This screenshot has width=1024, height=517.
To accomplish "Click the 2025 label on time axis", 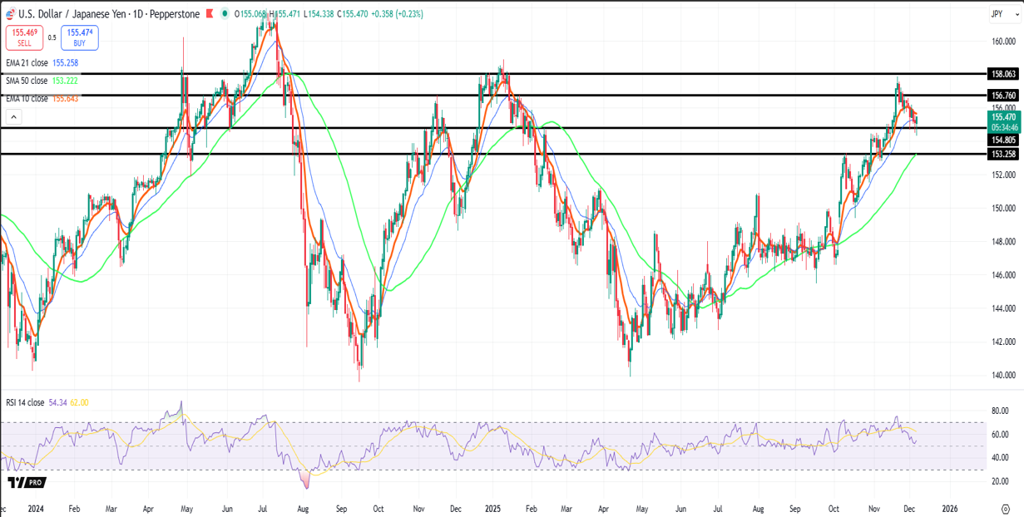I will (492, 509).
